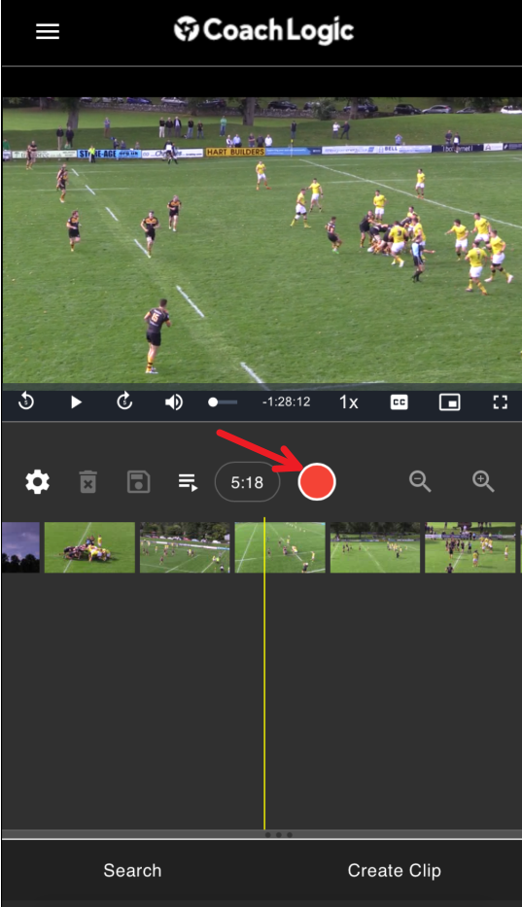Screen dimensions: 522x907
Task: Zoom in the timeline
Action: point(483,481)
